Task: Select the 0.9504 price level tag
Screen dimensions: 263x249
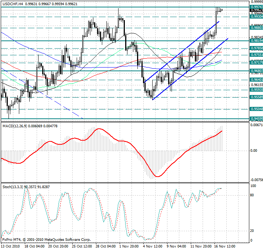Action: pyautogui.click(x=256, y=109)
